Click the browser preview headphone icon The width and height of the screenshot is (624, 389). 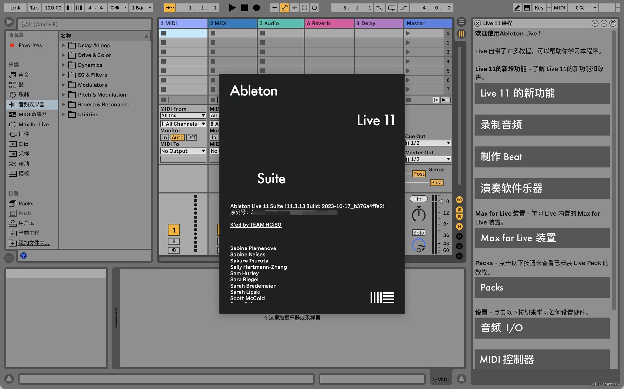tap(23, 255)
